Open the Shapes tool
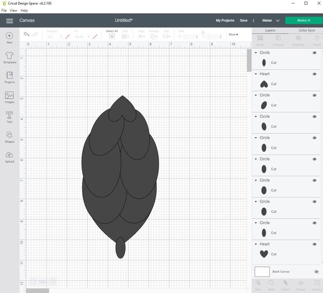 pyautogui.click(x=9, y=137)
